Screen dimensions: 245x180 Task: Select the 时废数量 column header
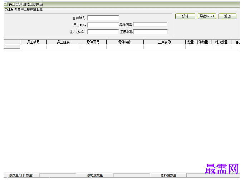point(221,42)
